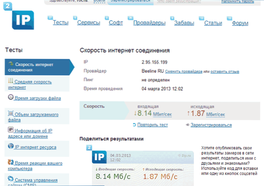Click the badge counter above Тесты menu
The height and width of the screenshot is (186, 264).
coord(50,18)
